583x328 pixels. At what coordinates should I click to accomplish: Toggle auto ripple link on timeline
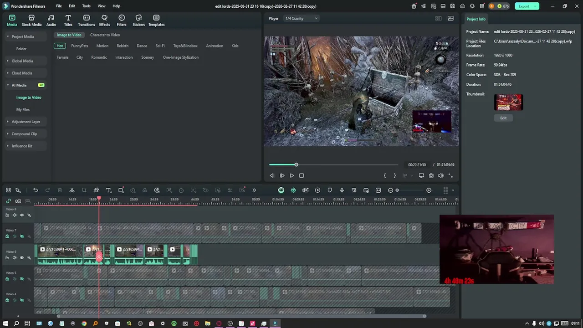pyautogui.click(x=8, y=201)
